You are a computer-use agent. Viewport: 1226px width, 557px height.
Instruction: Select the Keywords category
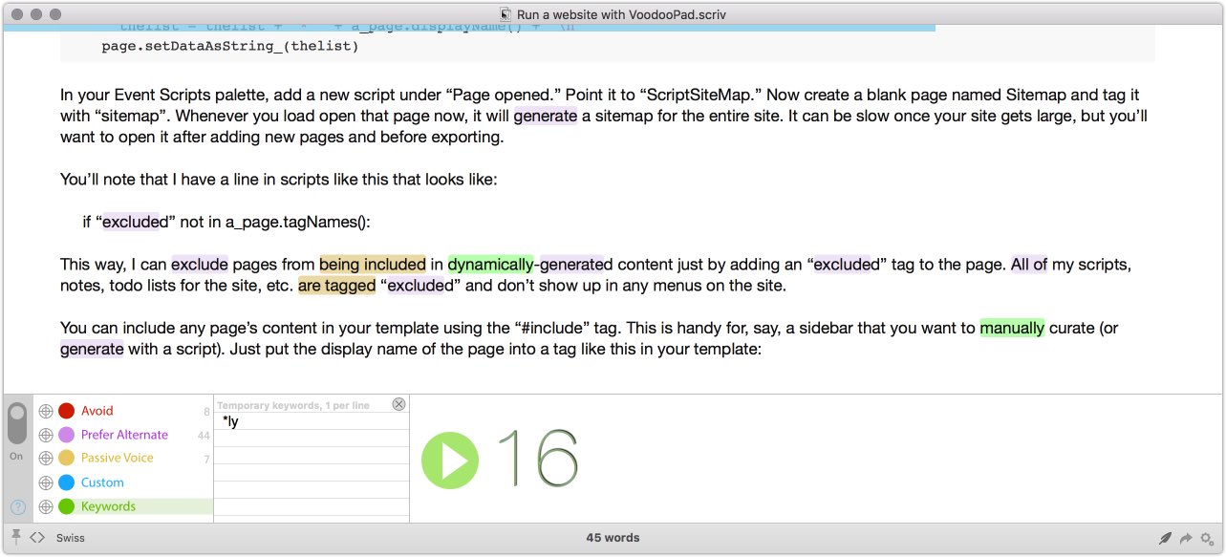(108, 506)
